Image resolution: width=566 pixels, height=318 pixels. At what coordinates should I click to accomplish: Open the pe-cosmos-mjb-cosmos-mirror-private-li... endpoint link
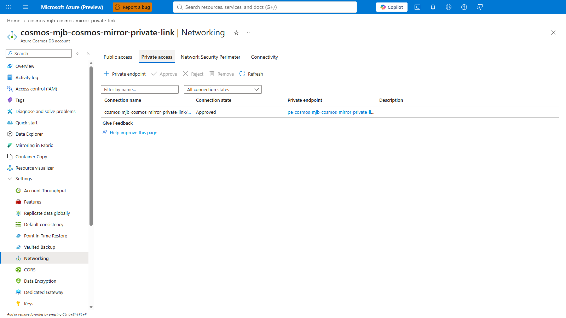[331, 112]
